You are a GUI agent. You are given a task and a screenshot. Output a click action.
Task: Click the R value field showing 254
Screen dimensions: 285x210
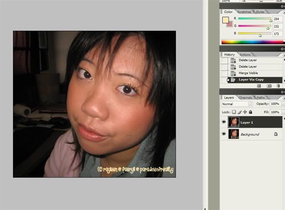click(278, 19)
